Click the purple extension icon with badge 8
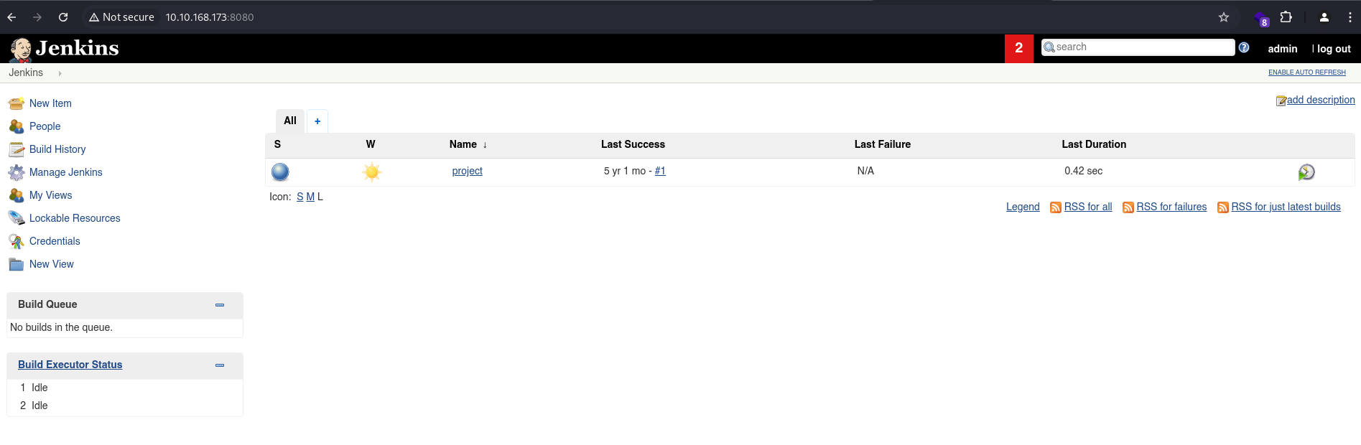 point(1262,19)
